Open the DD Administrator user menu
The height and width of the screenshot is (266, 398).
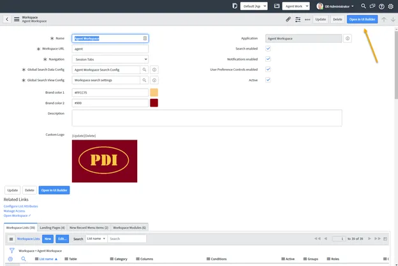point(335,6)
